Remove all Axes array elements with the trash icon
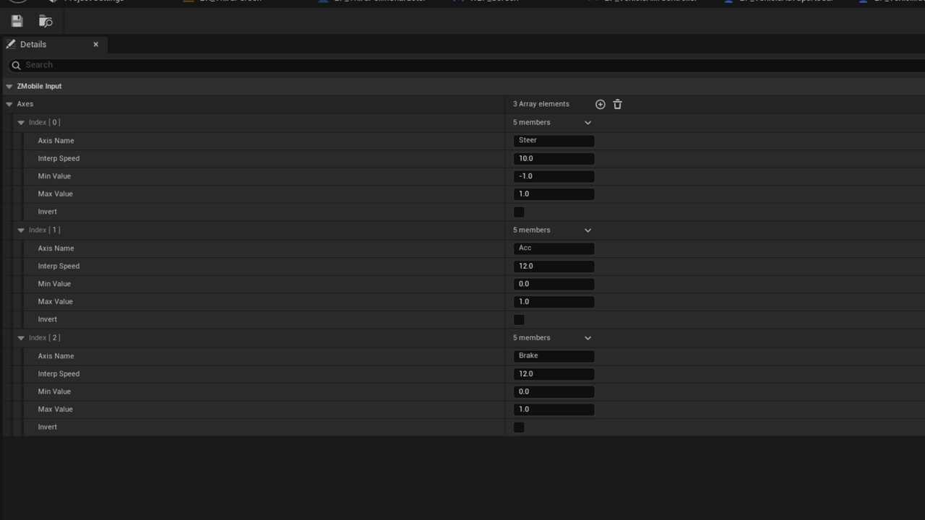This screenshot has width=925, height=520. pos(617,105)
